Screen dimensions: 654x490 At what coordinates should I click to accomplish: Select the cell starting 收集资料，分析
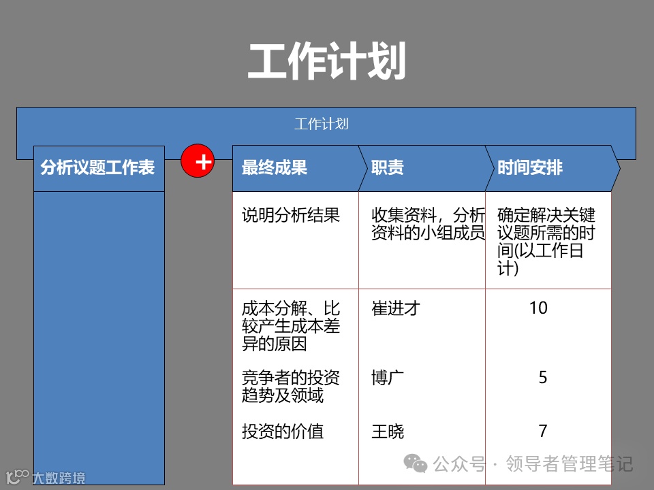422,240
